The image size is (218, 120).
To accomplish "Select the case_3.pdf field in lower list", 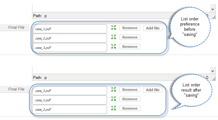I will coord(69,91).
